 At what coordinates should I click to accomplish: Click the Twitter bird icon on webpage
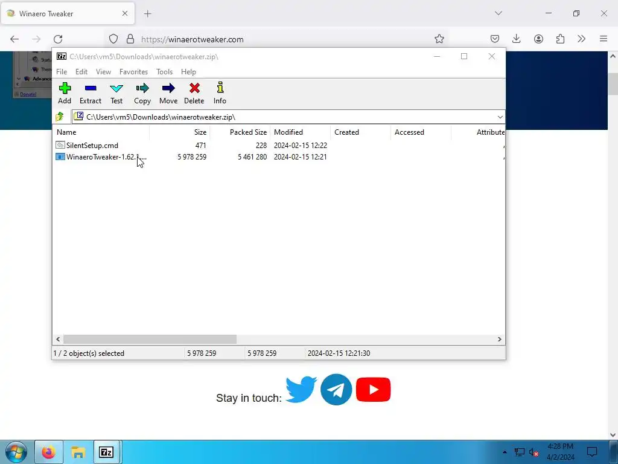pos(301,390)
